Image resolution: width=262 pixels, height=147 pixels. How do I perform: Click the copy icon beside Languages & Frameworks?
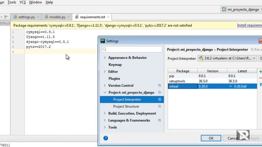click(160, 120)
